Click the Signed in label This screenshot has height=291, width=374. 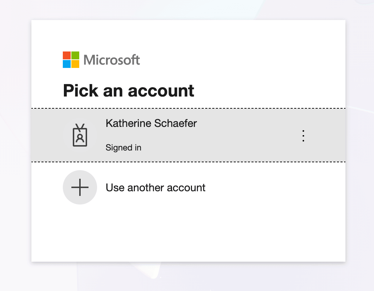[123, 148]
